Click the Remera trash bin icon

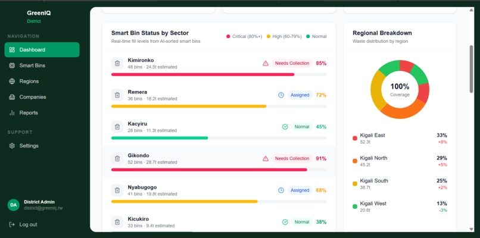(117, 95)
